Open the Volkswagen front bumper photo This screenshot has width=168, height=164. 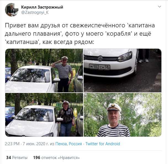click(x=122, y=71)
